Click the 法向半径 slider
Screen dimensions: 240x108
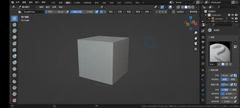229,94
